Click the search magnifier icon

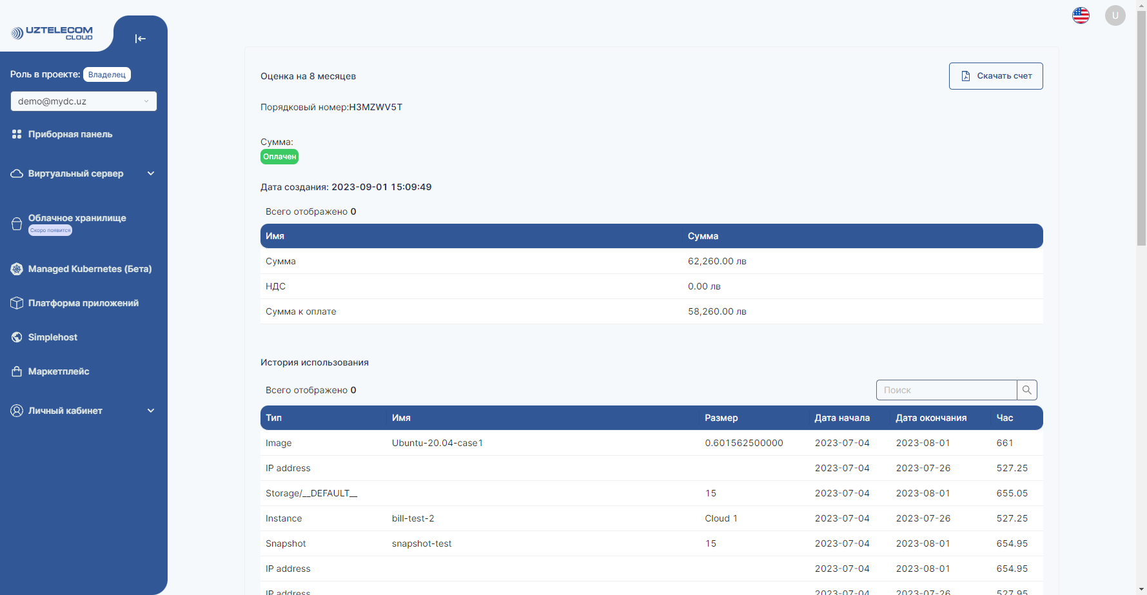pos(1026,390)
